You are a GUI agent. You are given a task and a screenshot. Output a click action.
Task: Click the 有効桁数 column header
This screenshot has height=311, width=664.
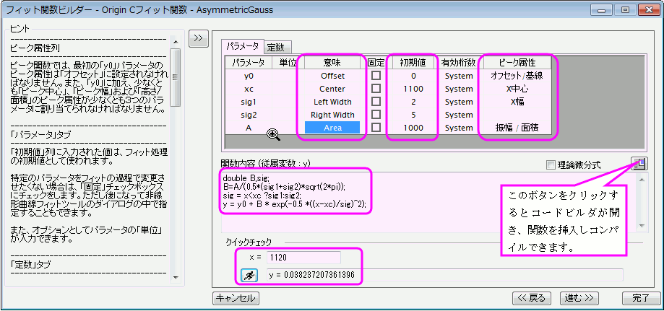point(459,63)
